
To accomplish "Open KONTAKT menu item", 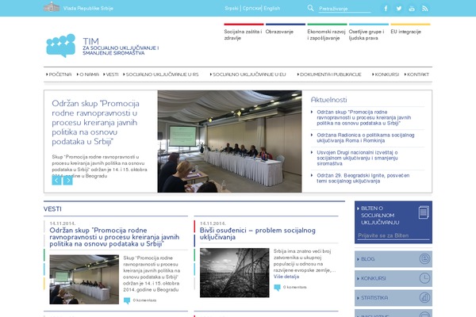I will coord(418,74).
